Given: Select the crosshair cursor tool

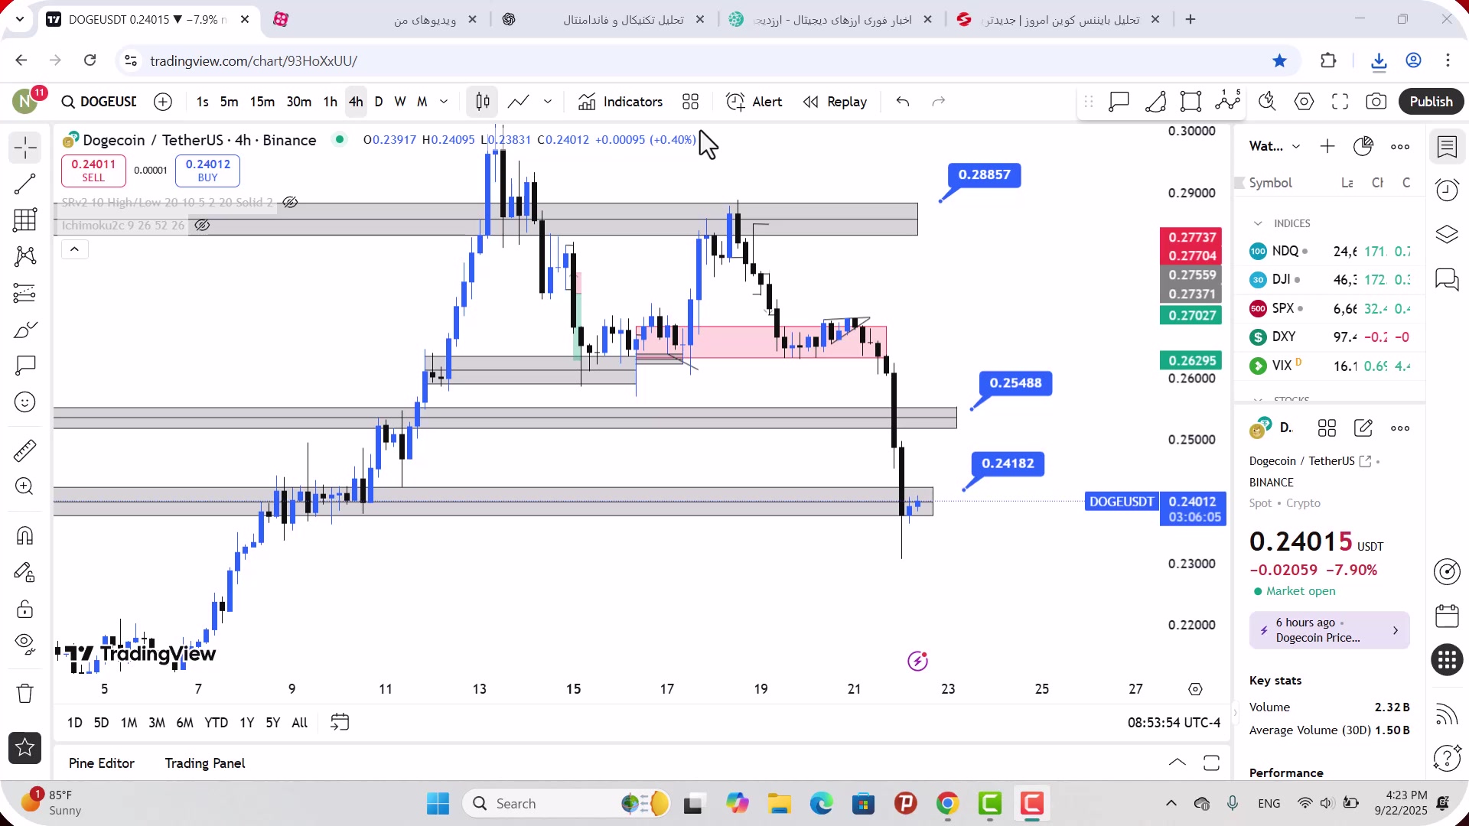Looking at the screenshot, I should pyautogui.click(x=24, y=148).
